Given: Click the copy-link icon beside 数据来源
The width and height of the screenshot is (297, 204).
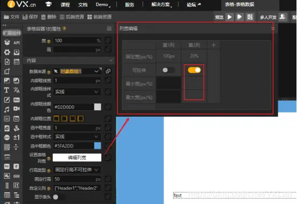Looking at the screenshot, I should point(108,71).
